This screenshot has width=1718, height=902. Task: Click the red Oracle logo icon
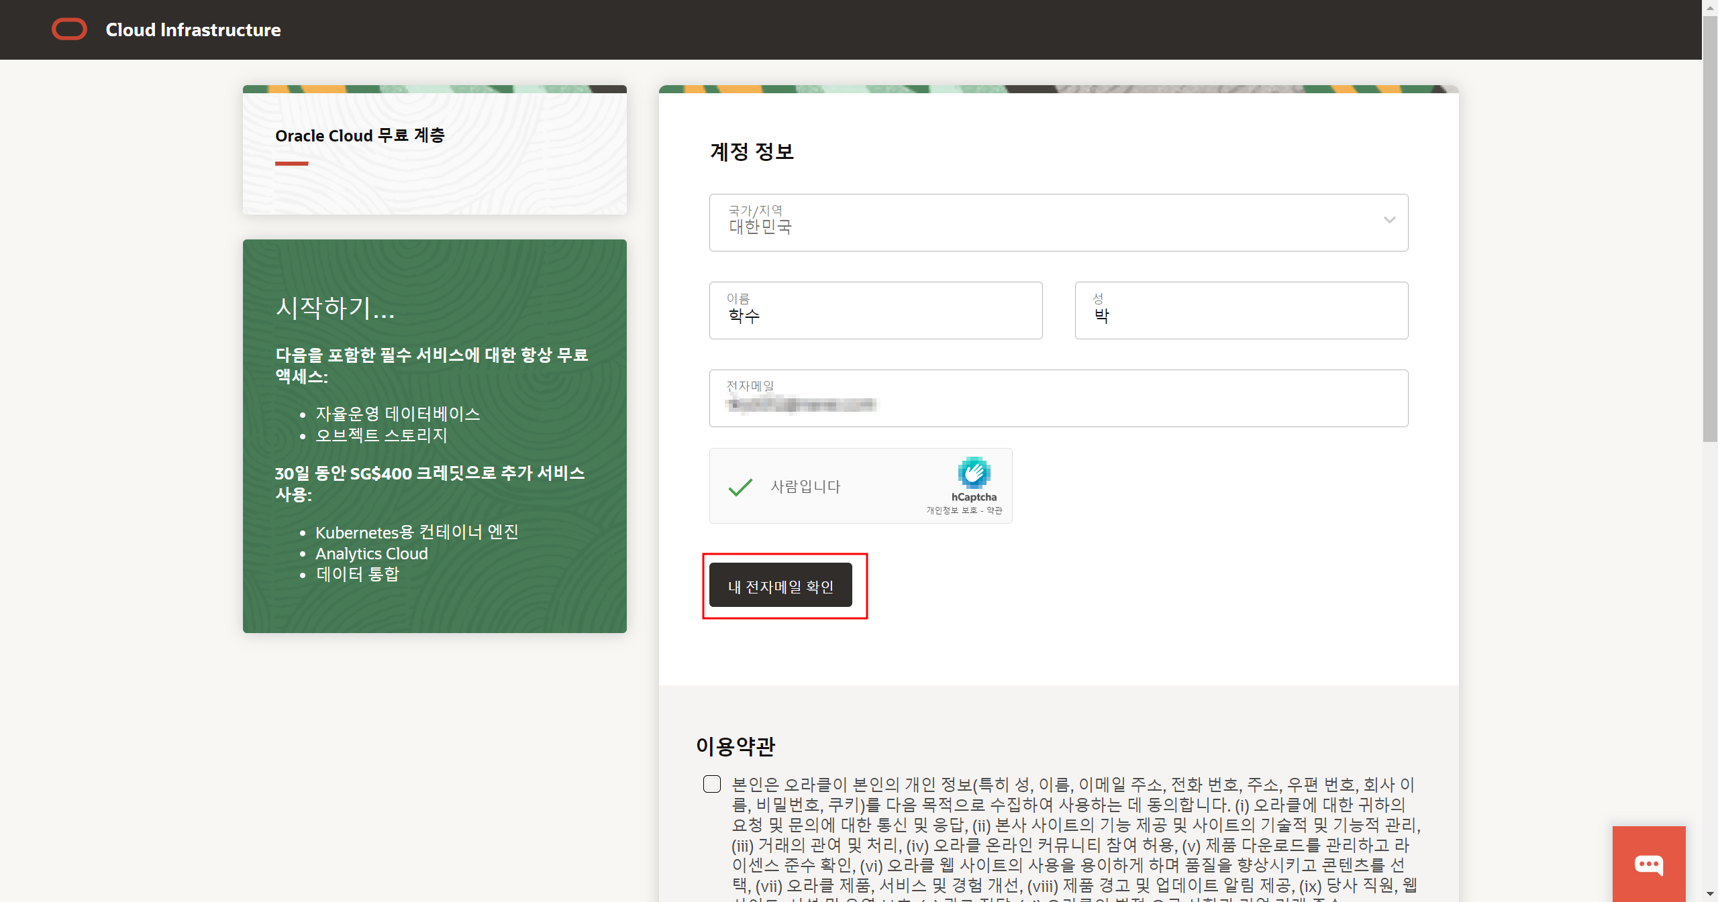69,30
